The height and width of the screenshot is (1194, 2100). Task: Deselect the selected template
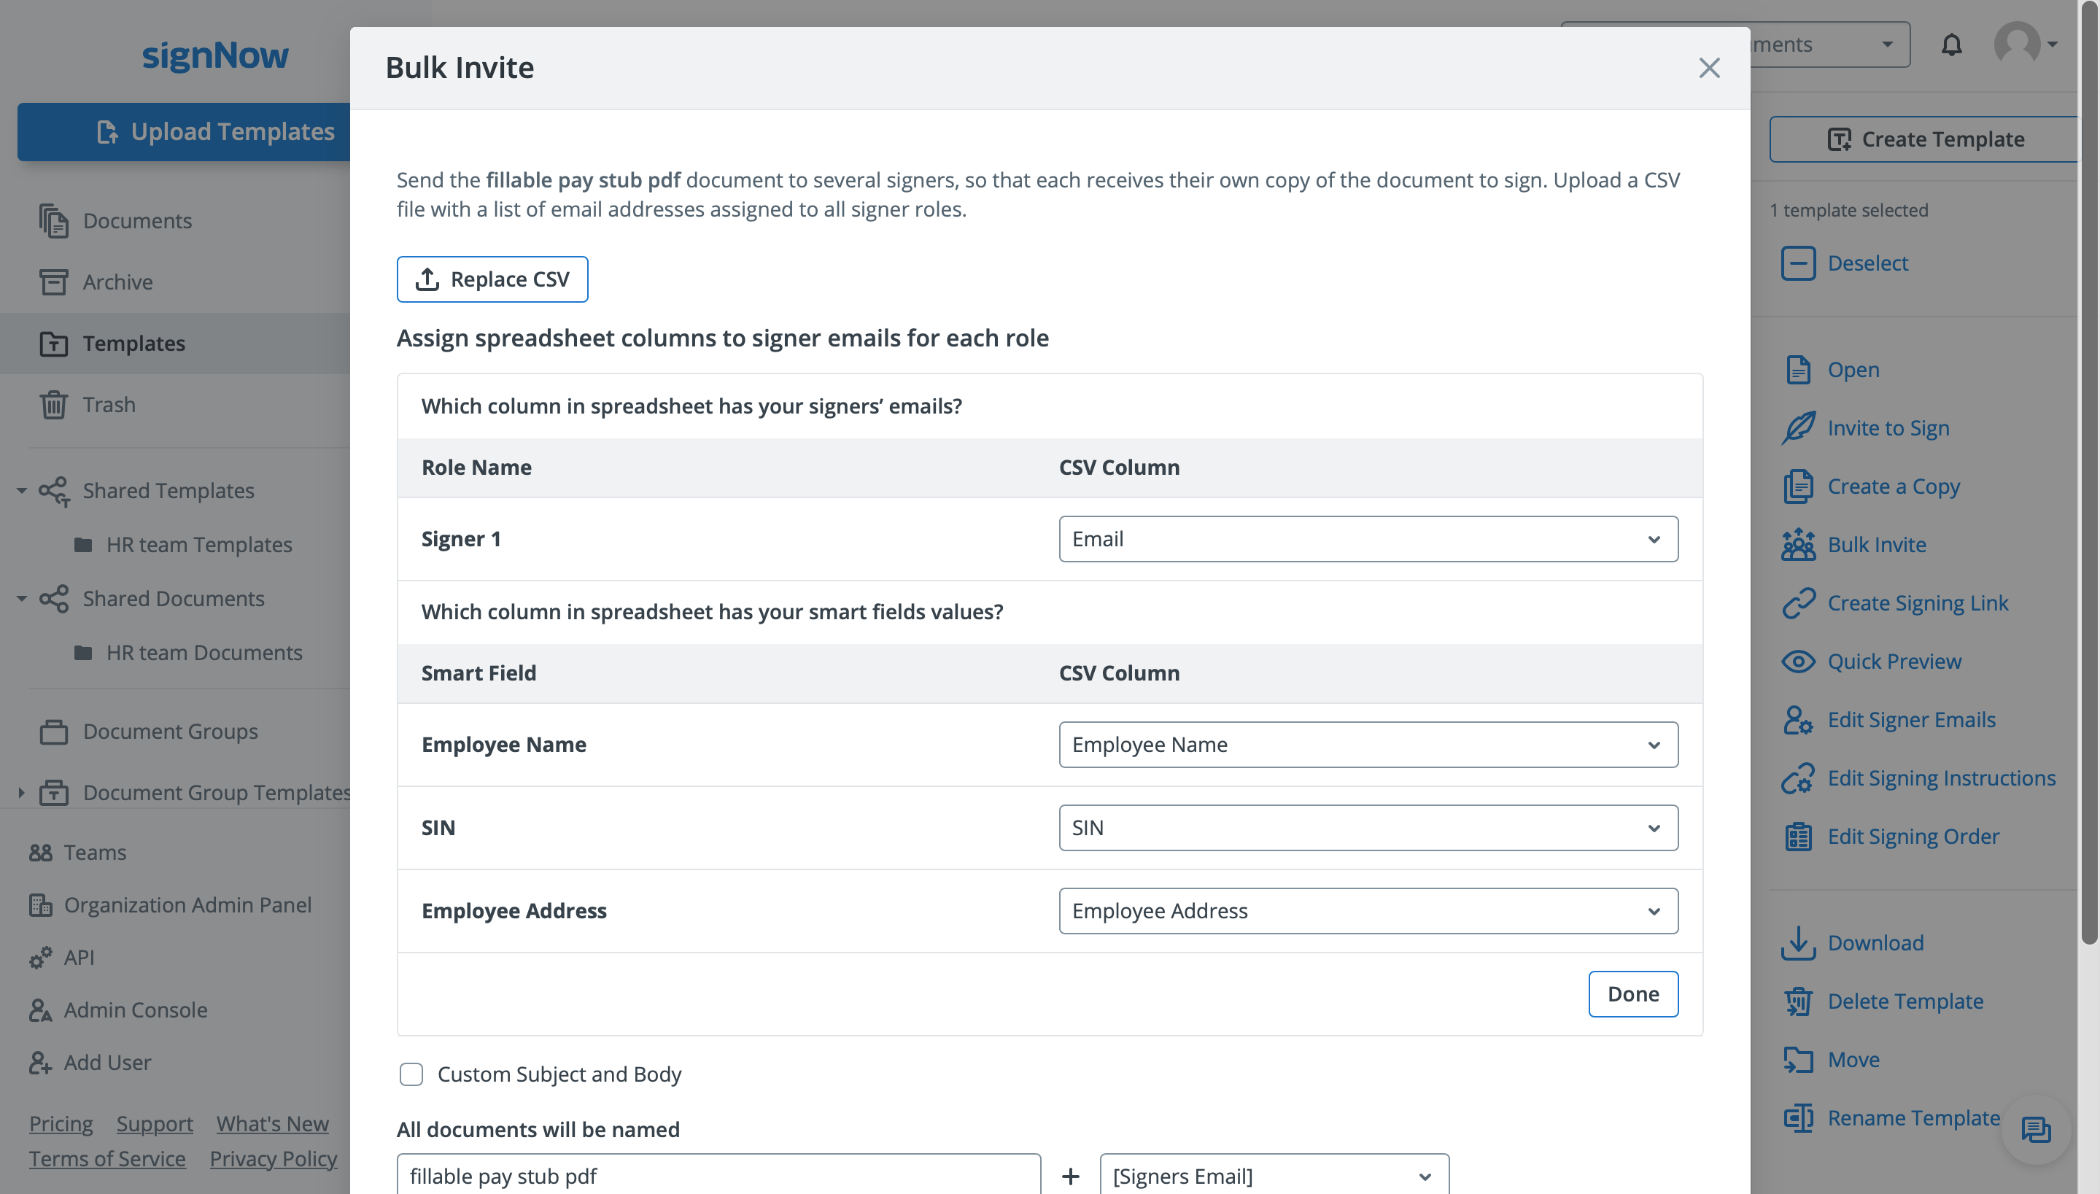[x=1867, y=263]
